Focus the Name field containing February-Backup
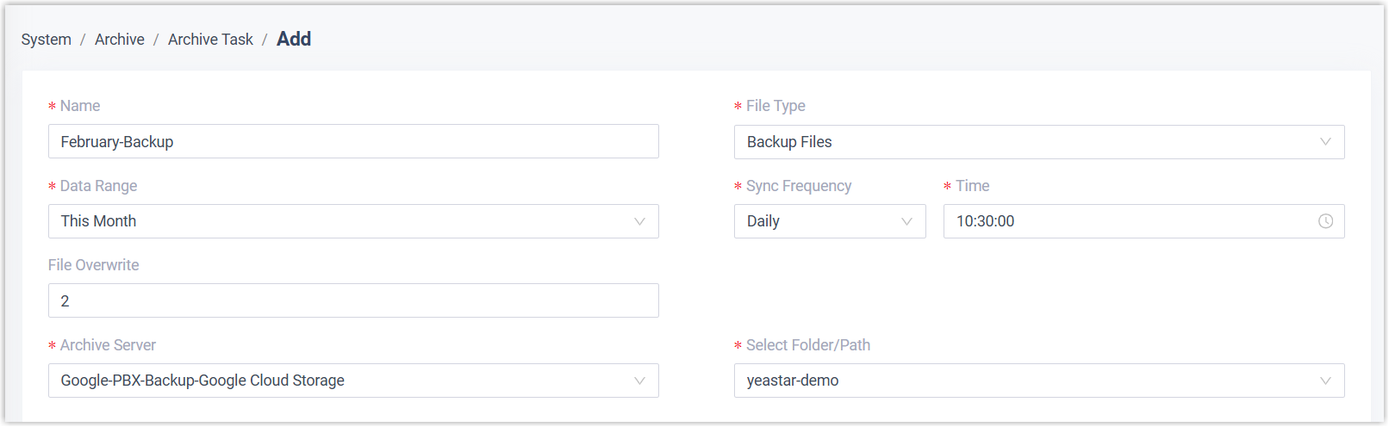Image resolution: width=1389 pixels, height=427 pixels. (353, 142)
